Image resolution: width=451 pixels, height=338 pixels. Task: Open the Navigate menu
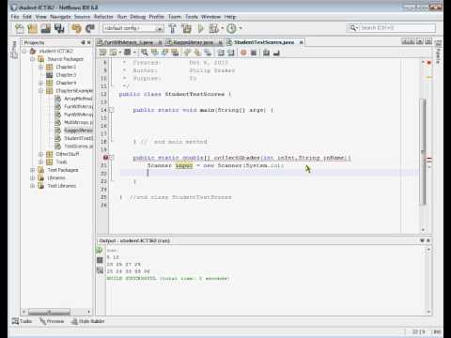click(60, 17)
